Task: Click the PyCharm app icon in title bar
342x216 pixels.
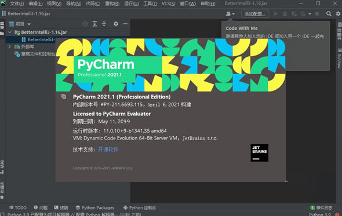Action: coord(3,3)
